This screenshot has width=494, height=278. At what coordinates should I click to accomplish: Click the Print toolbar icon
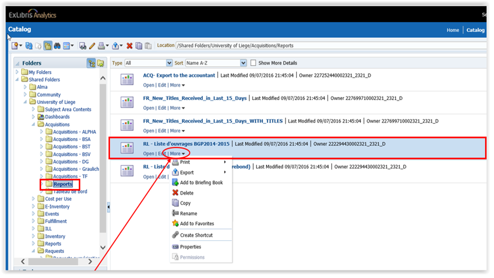click(101, 46)
